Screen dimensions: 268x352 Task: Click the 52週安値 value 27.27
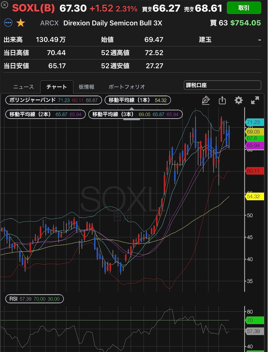(154, 66)
